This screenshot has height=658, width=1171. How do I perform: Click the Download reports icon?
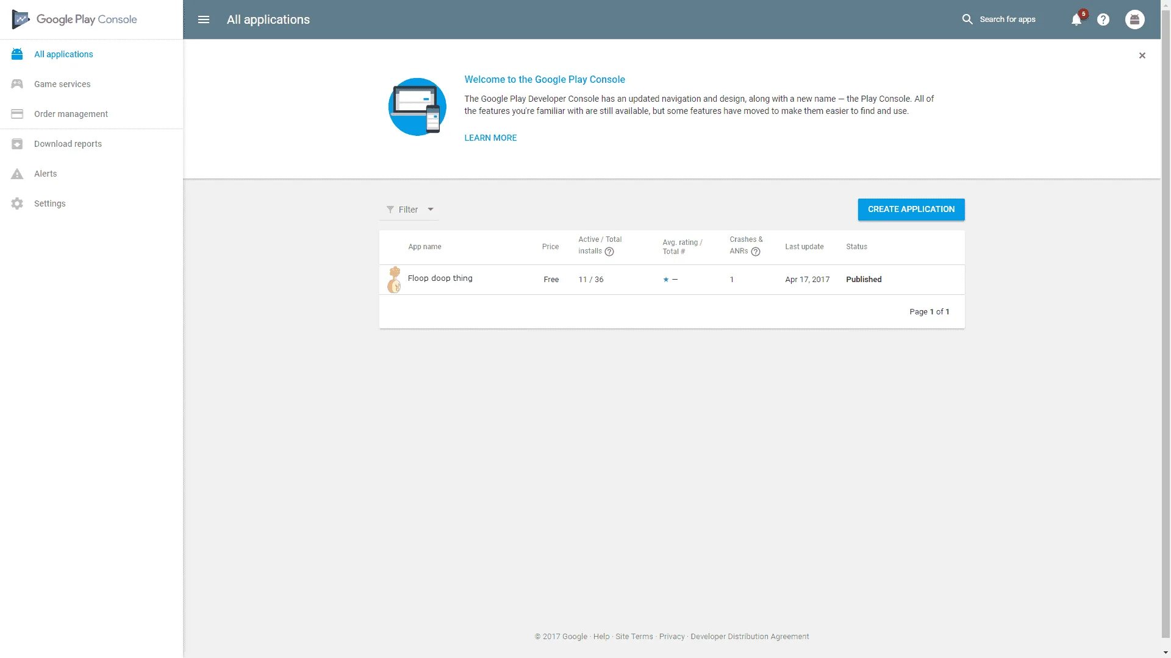pos(17,144)
